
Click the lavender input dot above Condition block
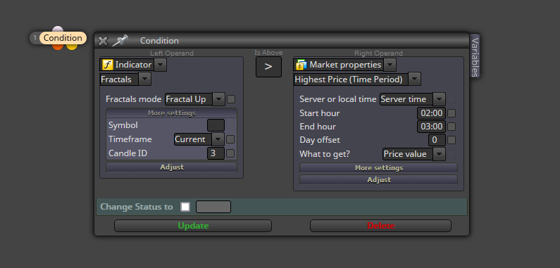coord(58,30)
